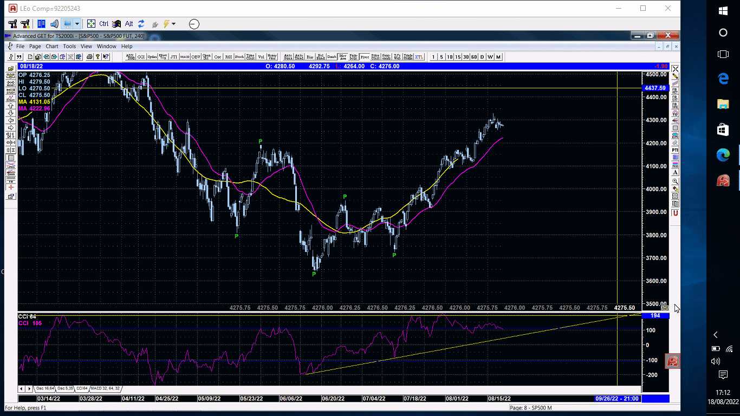Open the File menu

[20, 46]
